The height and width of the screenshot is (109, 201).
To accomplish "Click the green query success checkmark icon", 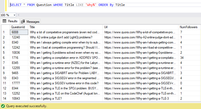I will 3,106.
